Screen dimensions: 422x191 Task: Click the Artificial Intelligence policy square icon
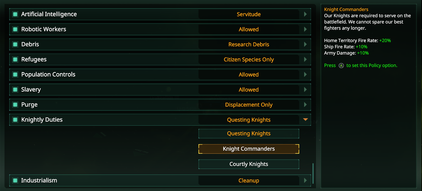pos(15,14)
